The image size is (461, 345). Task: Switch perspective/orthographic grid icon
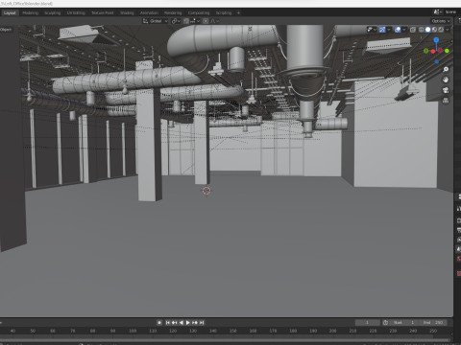click(446, 101)
